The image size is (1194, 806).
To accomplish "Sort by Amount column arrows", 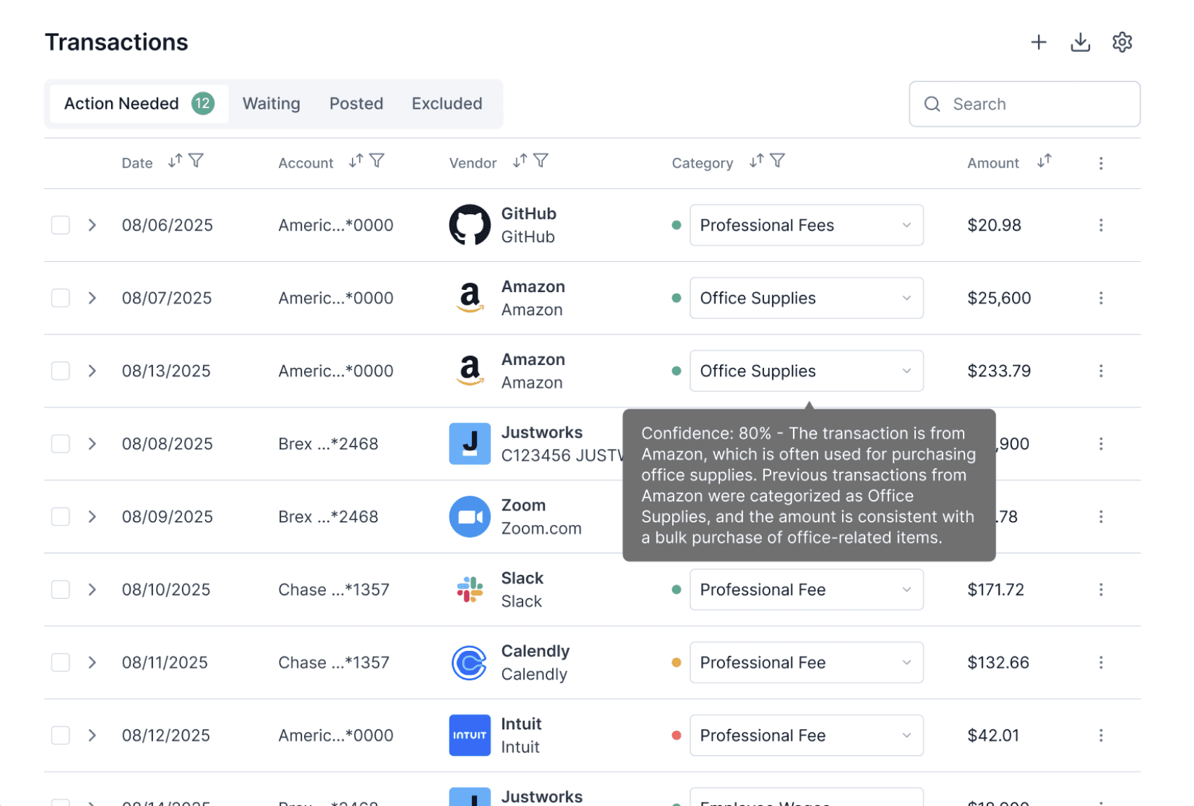I will tap(1044, 161).
